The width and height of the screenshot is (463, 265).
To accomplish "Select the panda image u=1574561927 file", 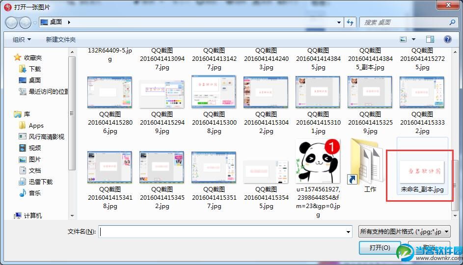I will pos(318,161).
